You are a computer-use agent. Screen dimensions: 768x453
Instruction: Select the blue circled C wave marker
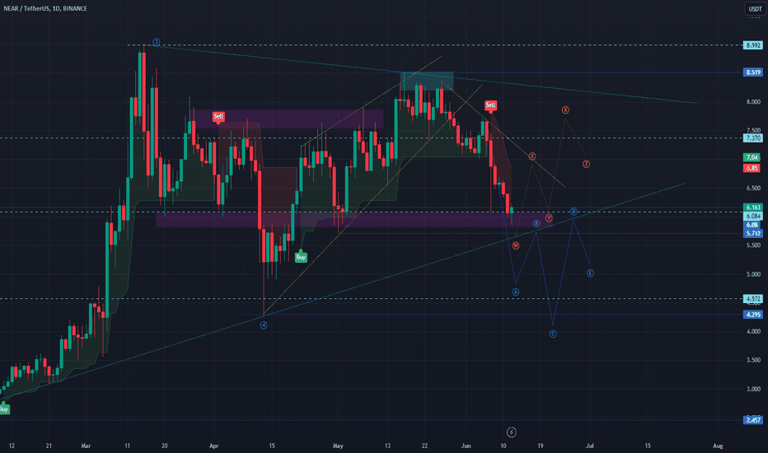[553, 334]
